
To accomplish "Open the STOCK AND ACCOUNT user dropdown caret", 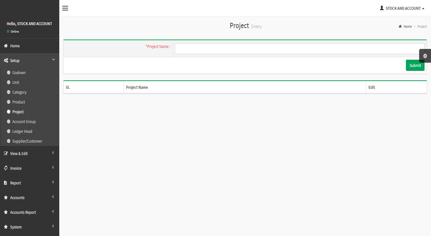I will [x=423, y=9].
